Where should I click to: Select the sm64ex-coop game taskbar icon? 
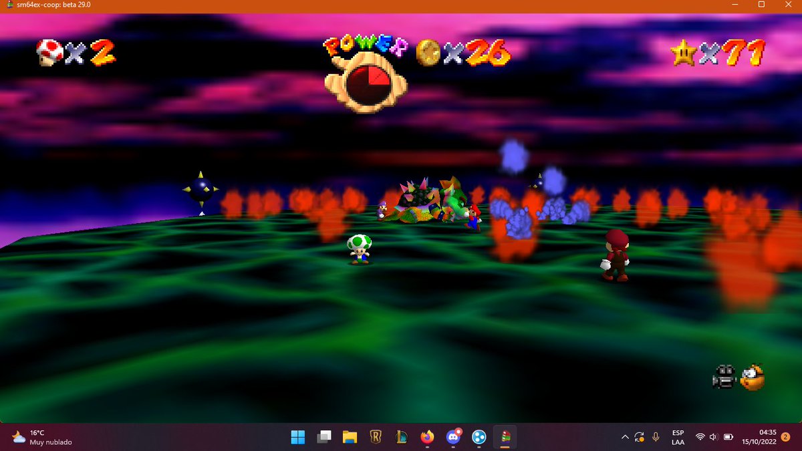coord(505,438)
